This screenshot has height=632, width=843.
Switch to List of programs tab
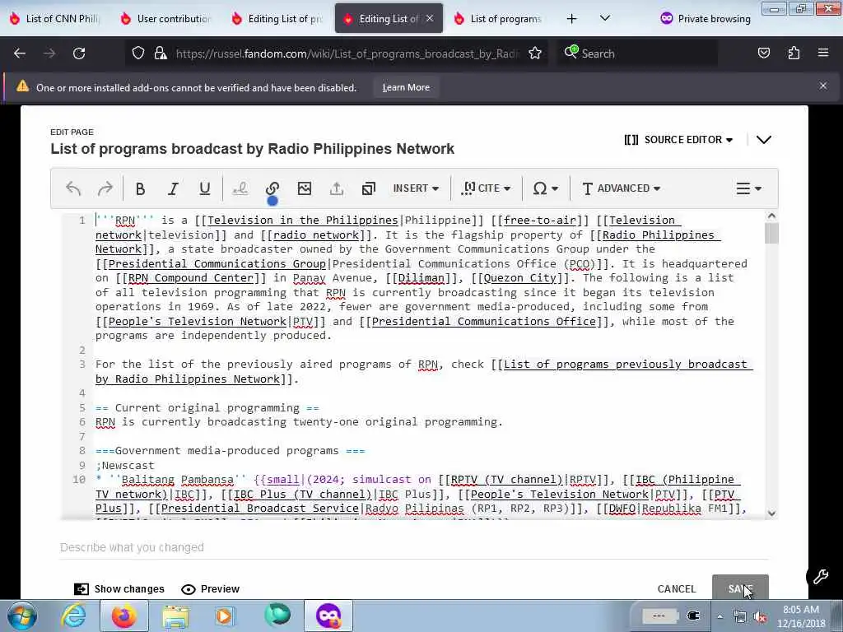tap(500, 19)
